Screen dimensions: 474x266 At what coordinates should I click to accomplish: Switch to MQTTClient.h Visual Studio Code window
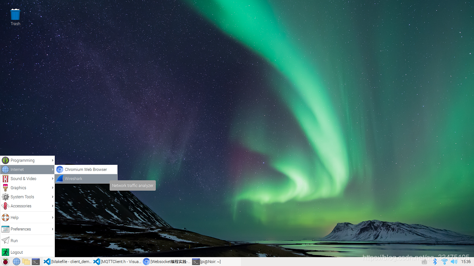tap(117, 262)
